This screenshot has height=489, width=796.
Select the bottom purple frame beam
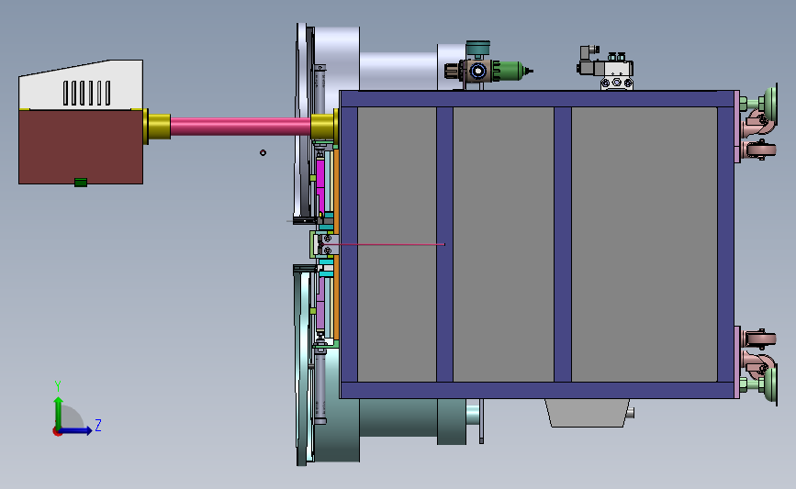point(537,390)
